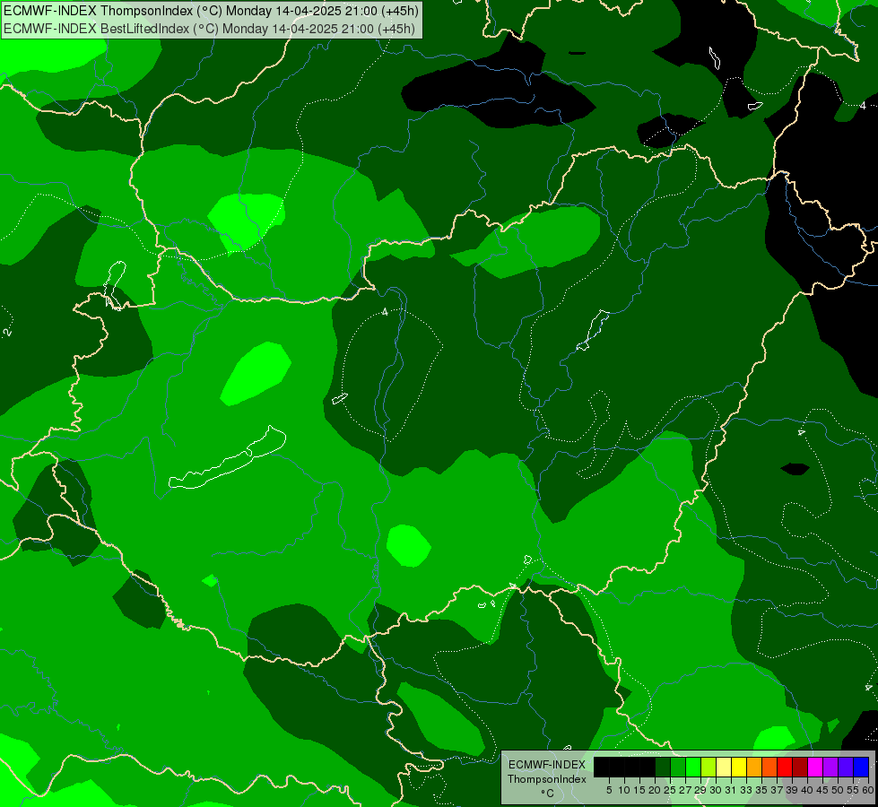Click the dark green 20–25 legend swatch

click(663, 767)
